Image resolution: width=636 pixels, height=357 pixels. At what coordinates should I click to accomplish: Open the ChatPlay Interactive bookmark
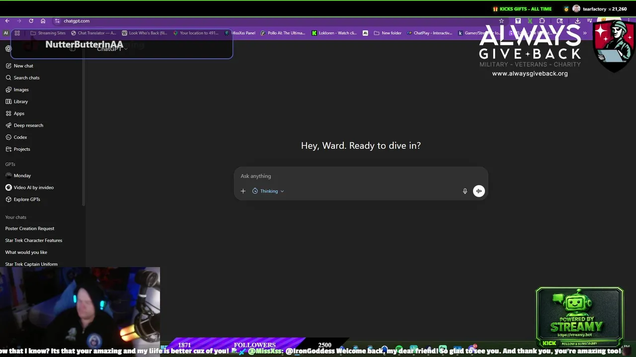pyautogui.click(x=429, y=33)
